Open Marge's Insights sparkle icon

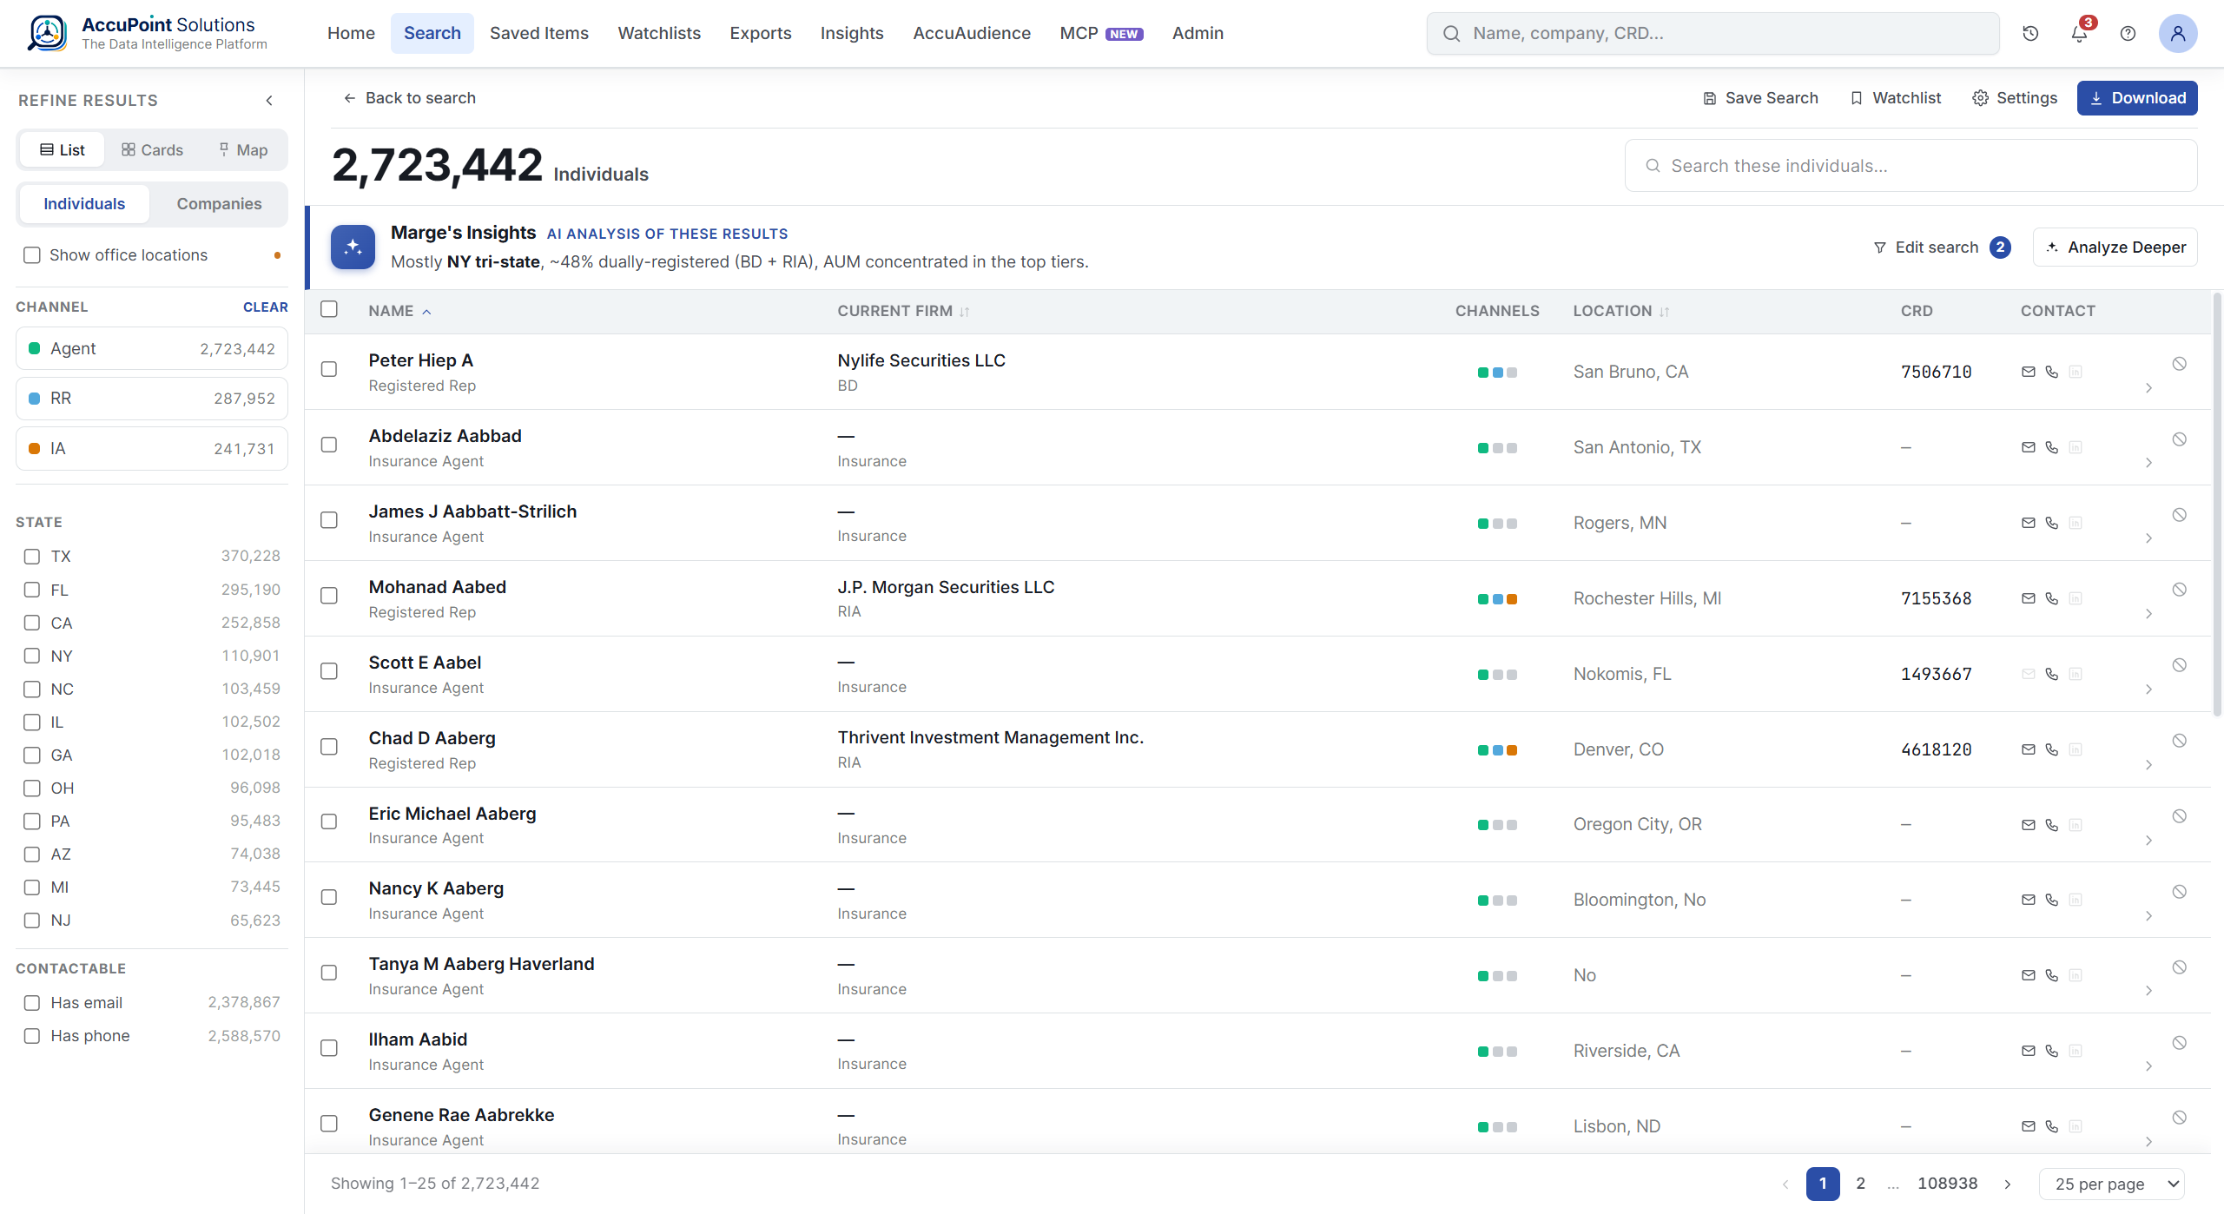tap(353, 247)
